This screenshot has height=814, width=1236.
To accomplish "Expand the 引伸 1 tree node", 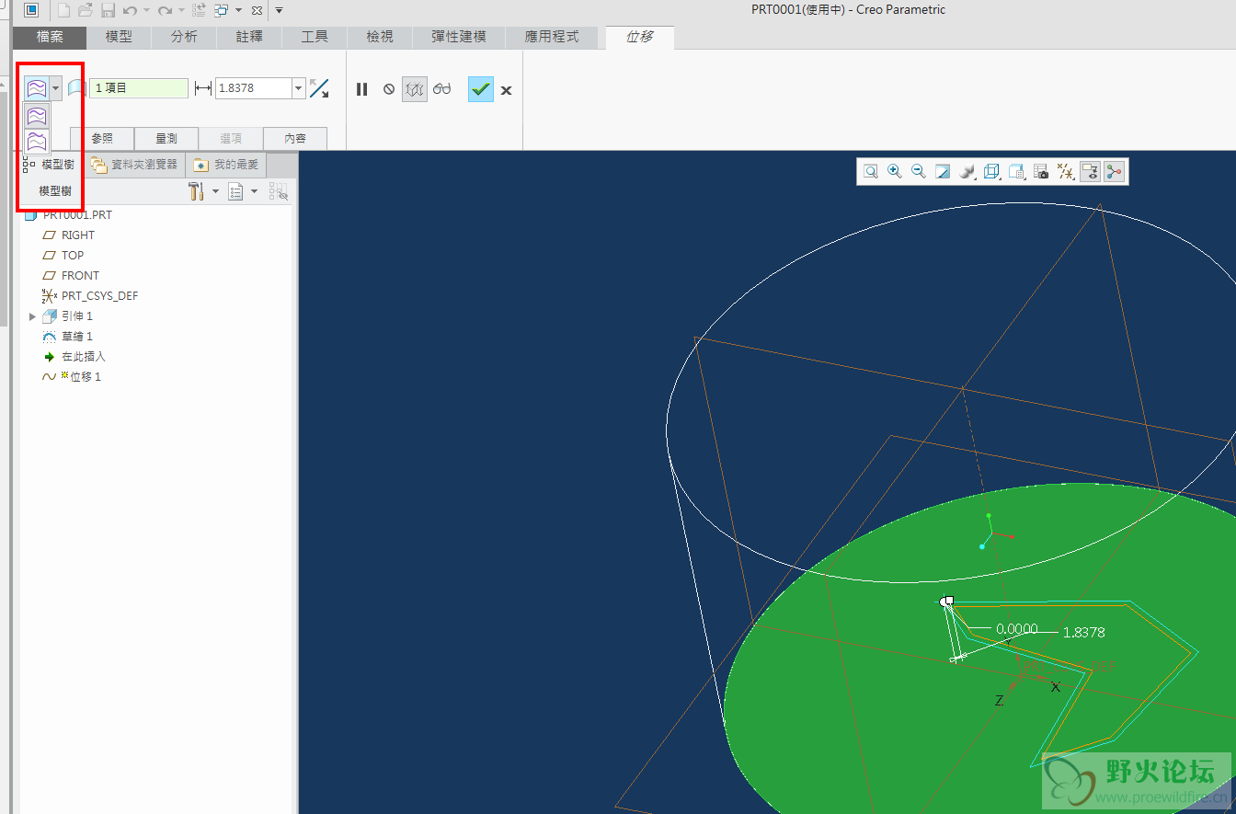I will pyautogui.click(x=33, y=316).
